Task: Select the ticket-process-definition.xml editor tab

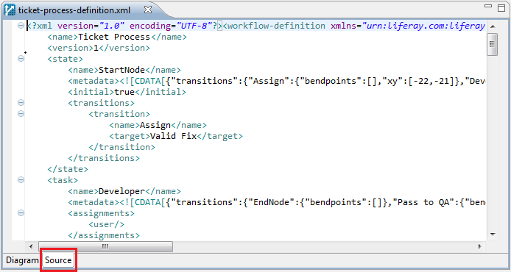Action: (x=74, y=10)
